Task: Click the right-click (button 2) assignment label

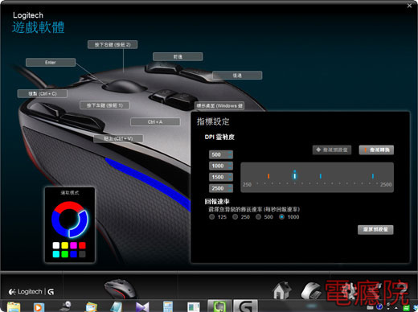Action: [113, 45]
